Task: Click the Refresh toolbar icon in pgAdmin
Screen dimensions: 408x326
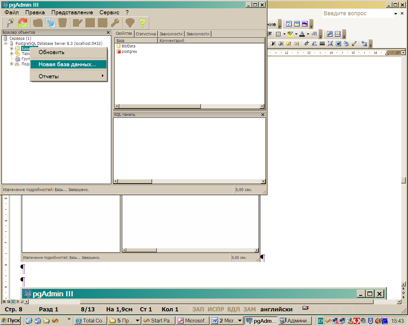Action: (x=23, y=23)
